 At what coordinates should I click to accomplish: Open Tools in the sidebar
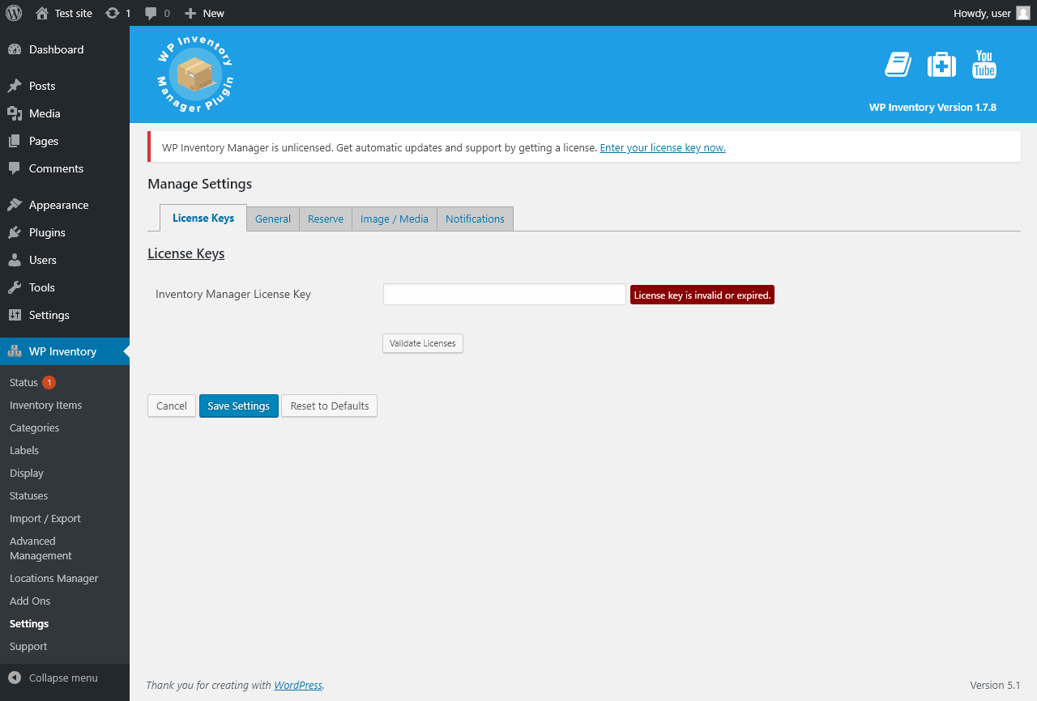point(65,287)
